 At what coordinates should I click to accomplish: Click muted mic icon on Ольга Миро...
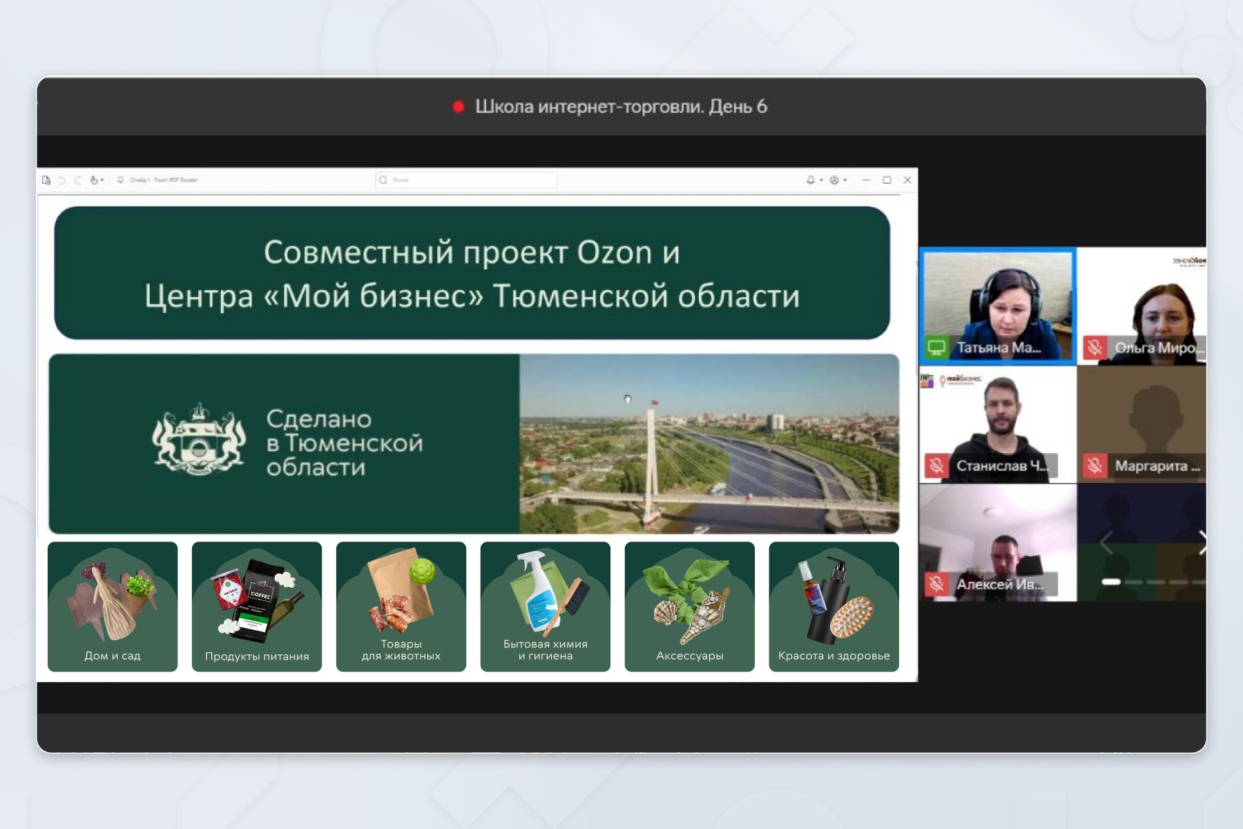[x=1095, y=347]
